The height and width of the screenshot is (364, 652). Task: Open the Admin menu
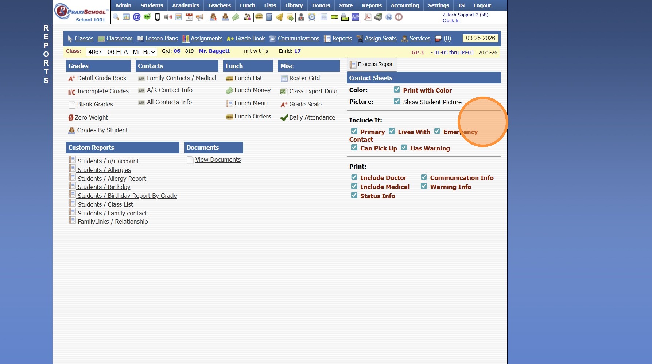(123, 5)
